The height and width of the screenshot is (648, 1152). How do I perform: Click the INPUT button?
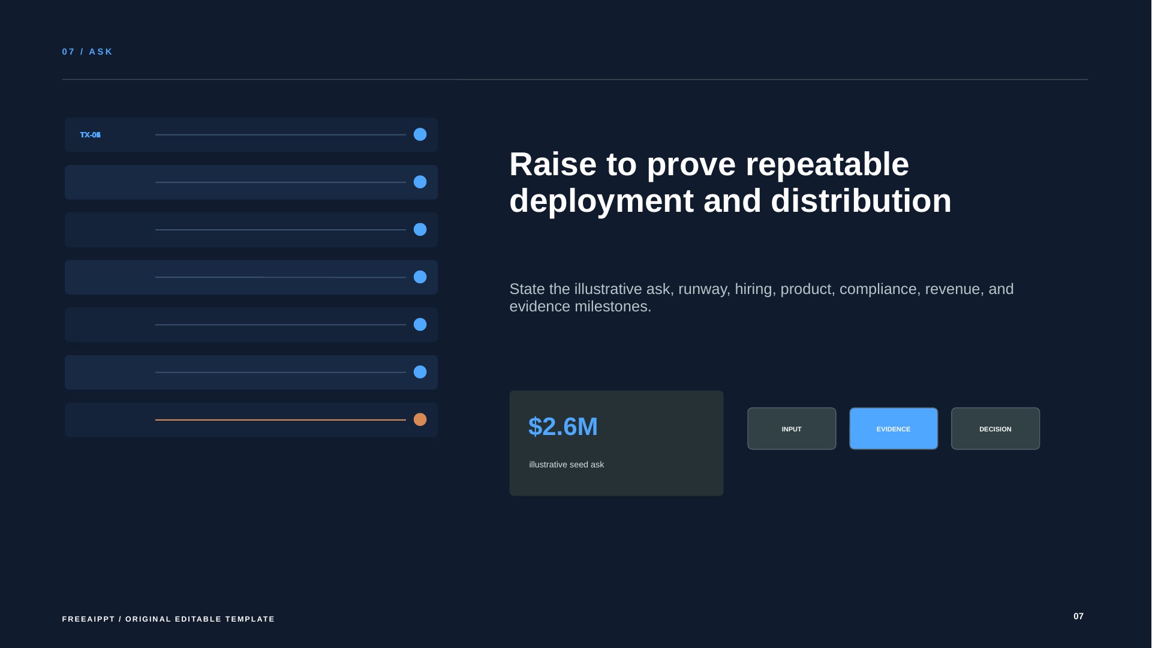click(x=792, y=428)
